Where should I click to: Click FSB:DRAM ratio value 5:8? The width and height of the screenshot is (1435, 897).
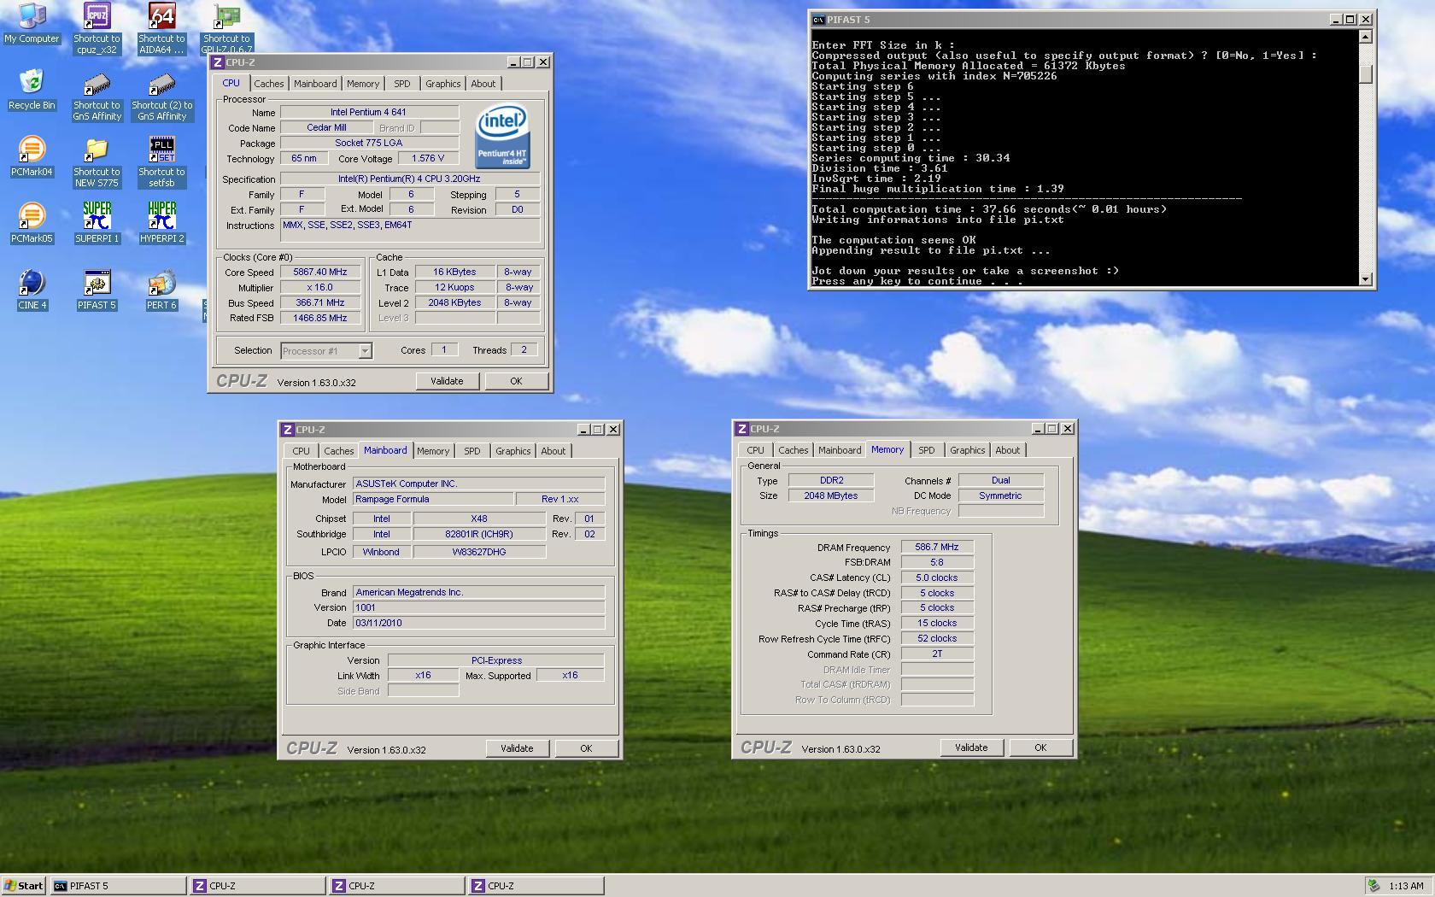coord(937,563)
